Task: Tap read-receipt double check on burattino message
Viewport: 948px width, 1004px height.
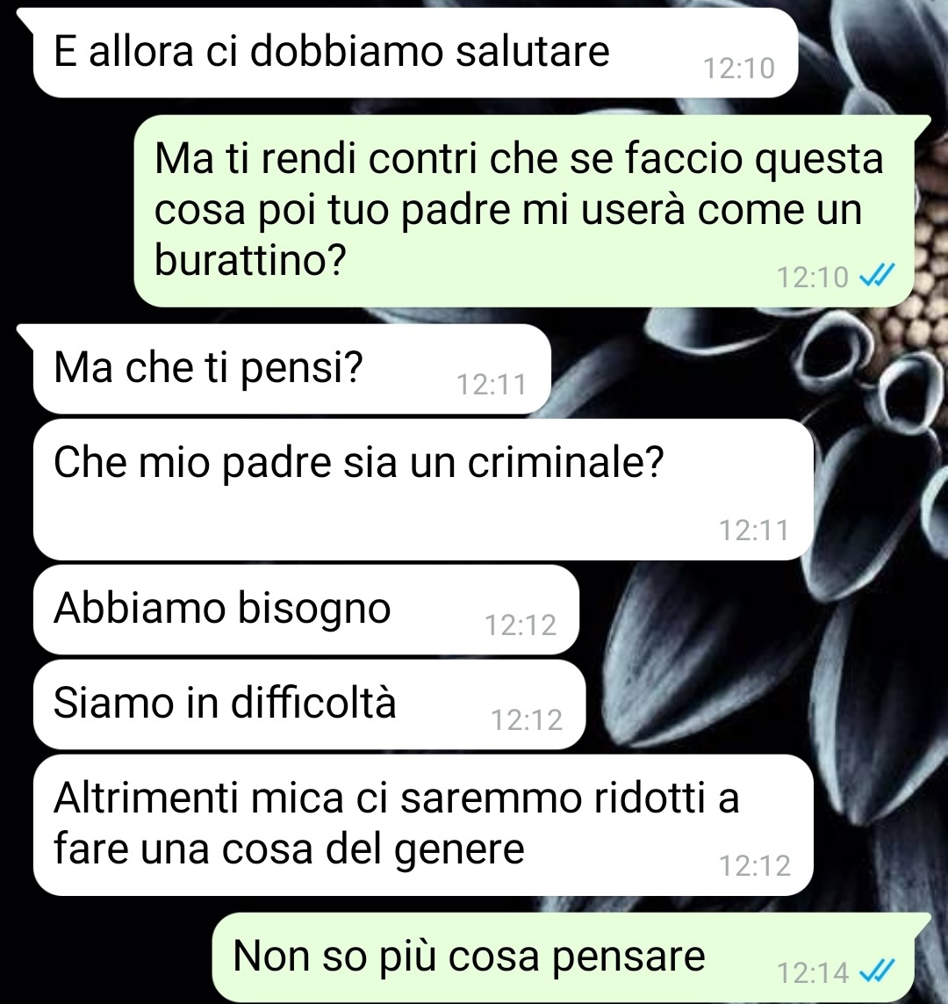Action: [876, 277]
